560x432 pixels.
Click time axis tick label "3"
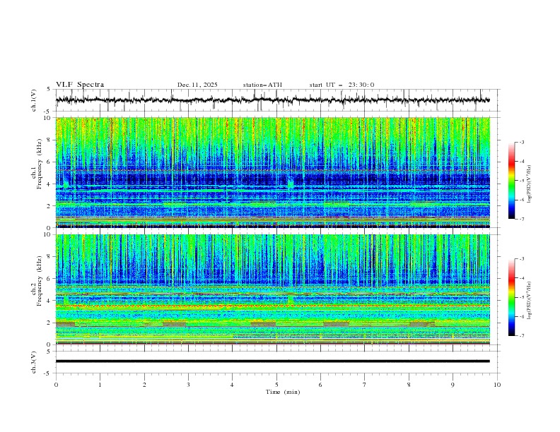coord(188,385)
